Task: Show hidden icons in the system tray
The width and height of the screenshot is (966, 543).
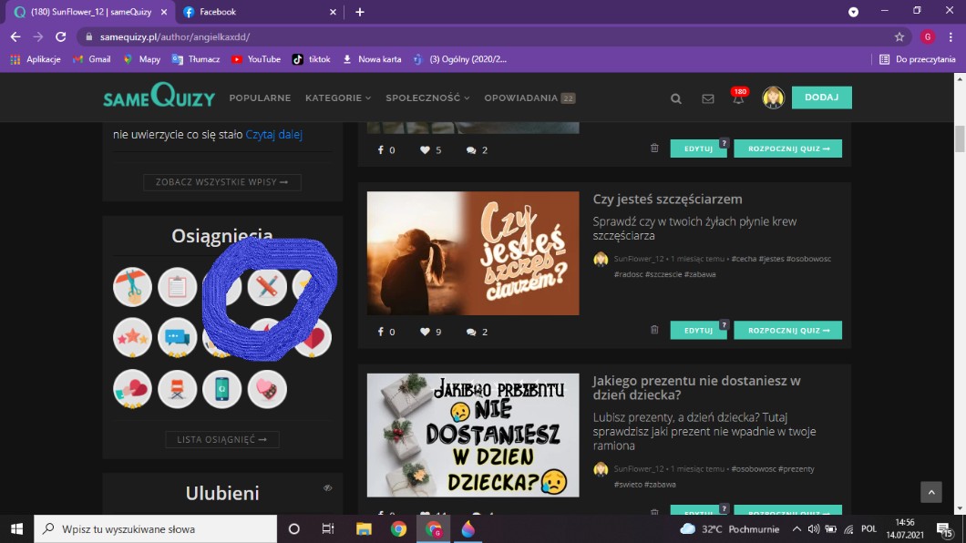Action: click(x=796, y=529)
